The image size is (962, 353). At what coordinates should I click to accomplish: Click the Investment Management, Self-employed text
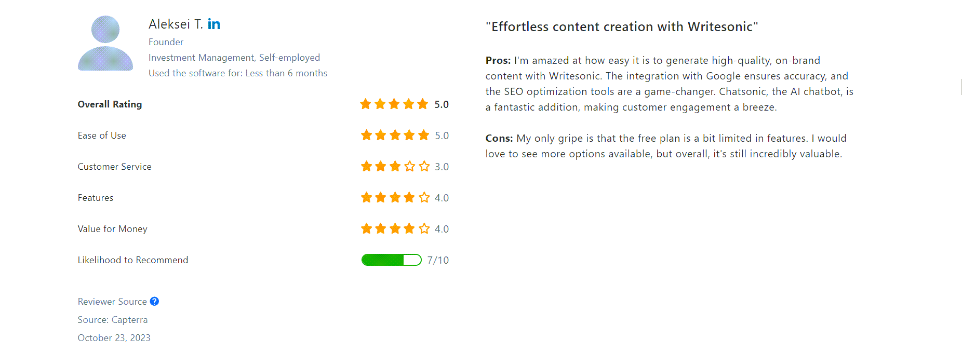(234, 58)
